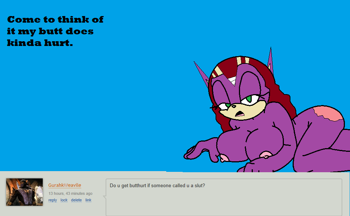Select the "13 hours, 43 minutes ago" timestamp
Screen dimensions: 350x216
tap(70, 193)
